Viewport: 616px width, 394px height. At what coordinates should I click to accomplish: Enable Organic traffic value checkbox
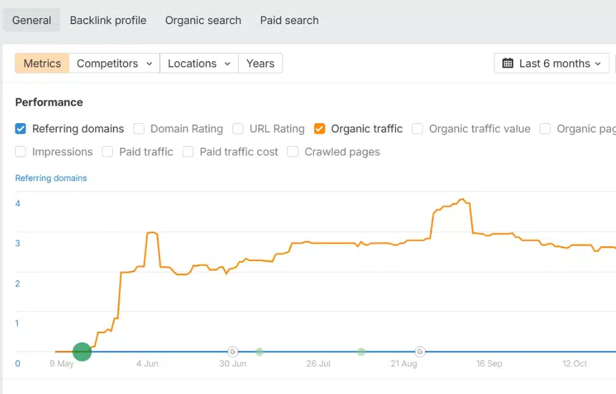click(x=417, y=129)
